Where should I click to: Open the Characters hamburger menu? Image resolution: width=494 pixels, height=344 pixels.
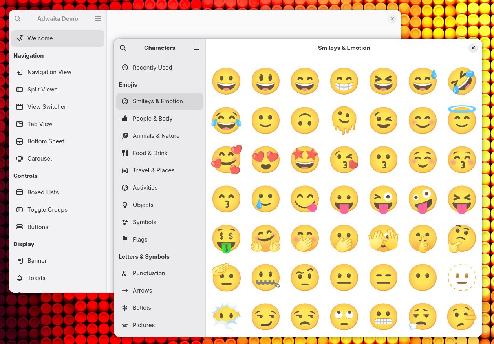197,48
